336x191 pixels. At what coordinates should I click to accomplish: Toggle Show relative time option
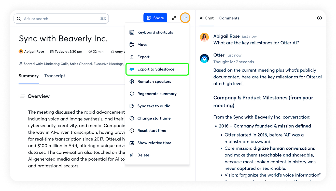click(154, 143)
